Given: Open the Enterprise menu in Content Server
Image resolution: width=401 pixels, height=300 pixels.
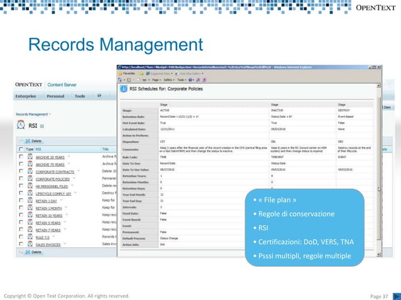Looking at the screenshot, I should (x=27, y=96).
